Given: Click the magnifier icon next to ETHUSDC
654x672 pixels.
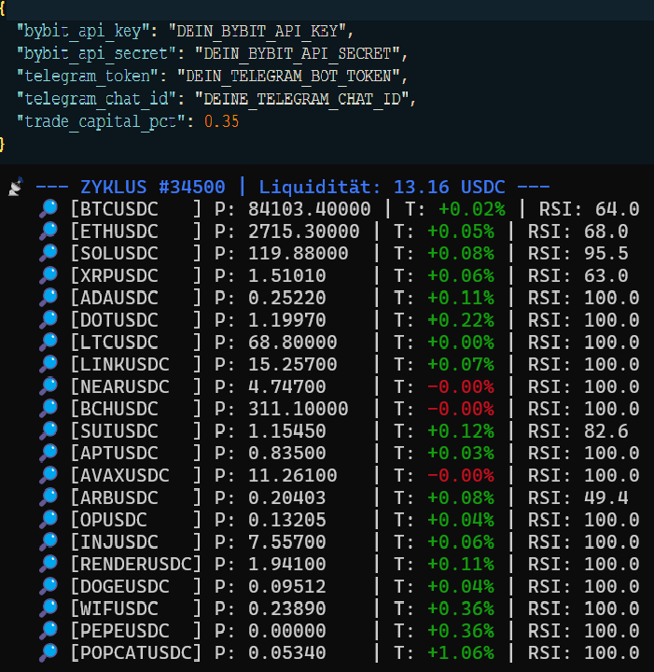Looking at the screenshot, I should point(49,231).
